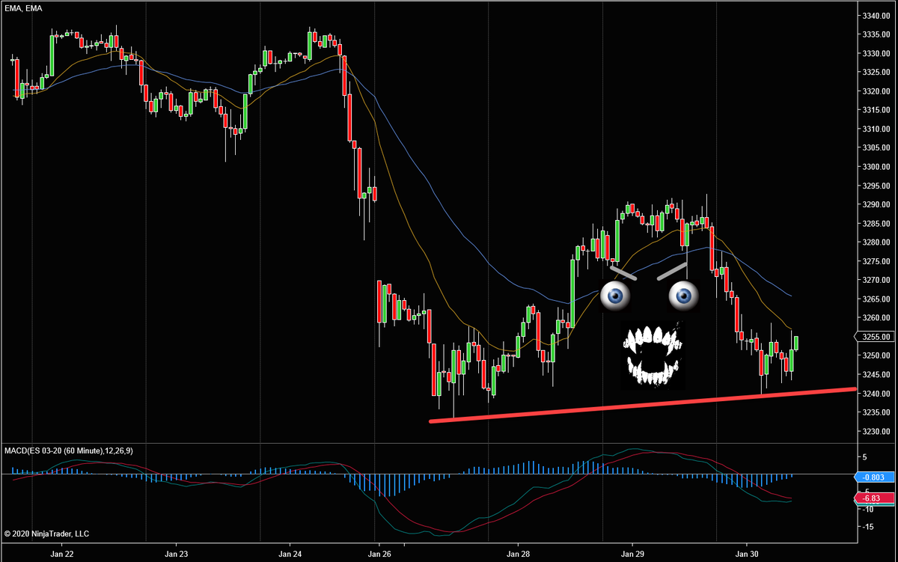Viewport: 898px width, 562px height.
Task: Click the Jan 28 date label
Action: point(518,554)
